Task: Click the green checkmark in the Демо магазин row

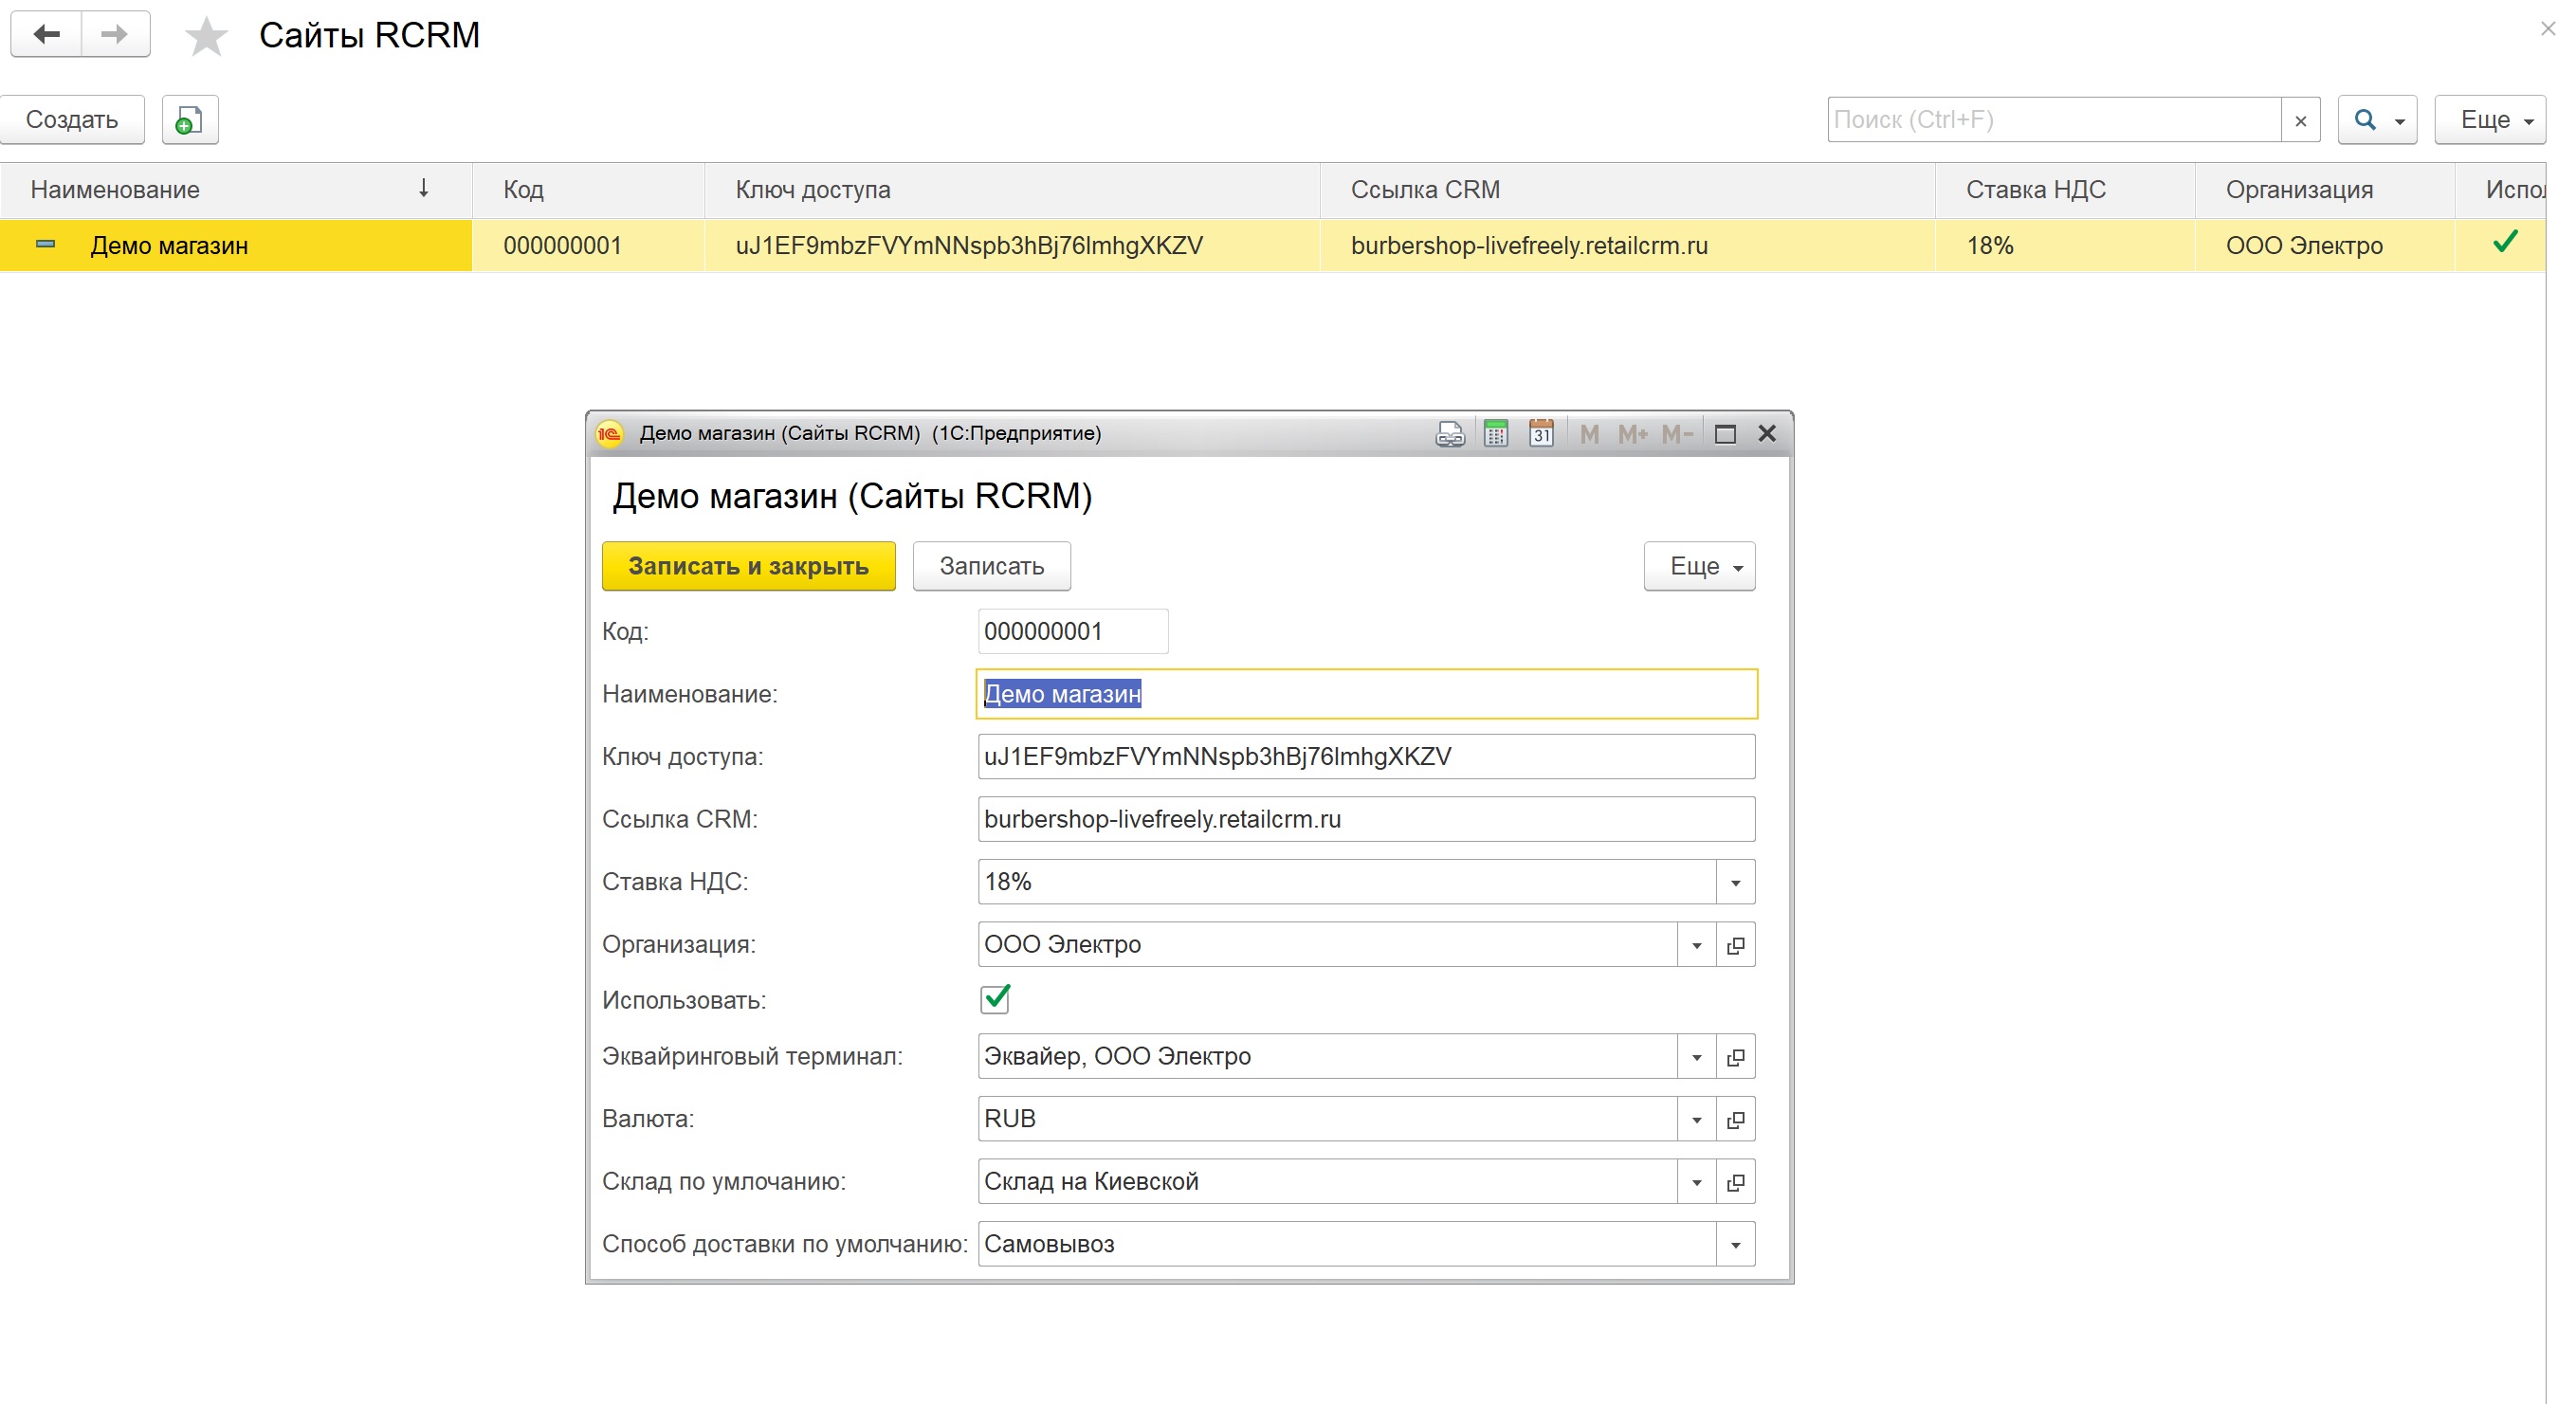Action: (x=2508, y=243)
